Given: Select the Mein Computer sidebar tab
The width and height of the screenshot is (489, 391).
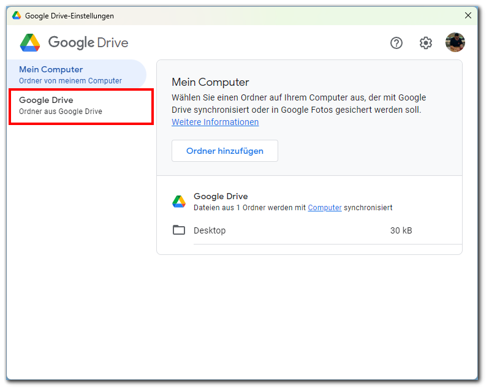Looking at the screenshot, I should 77,75.
